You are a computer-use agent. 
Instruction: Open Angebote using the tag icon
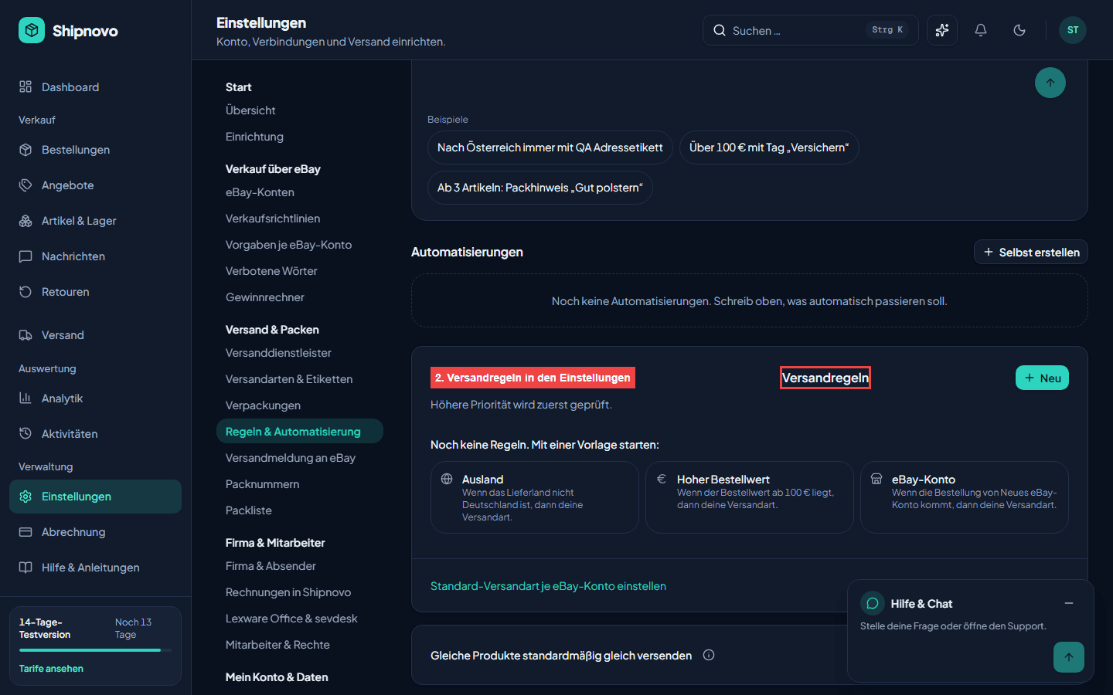click(x=26, y=185)
